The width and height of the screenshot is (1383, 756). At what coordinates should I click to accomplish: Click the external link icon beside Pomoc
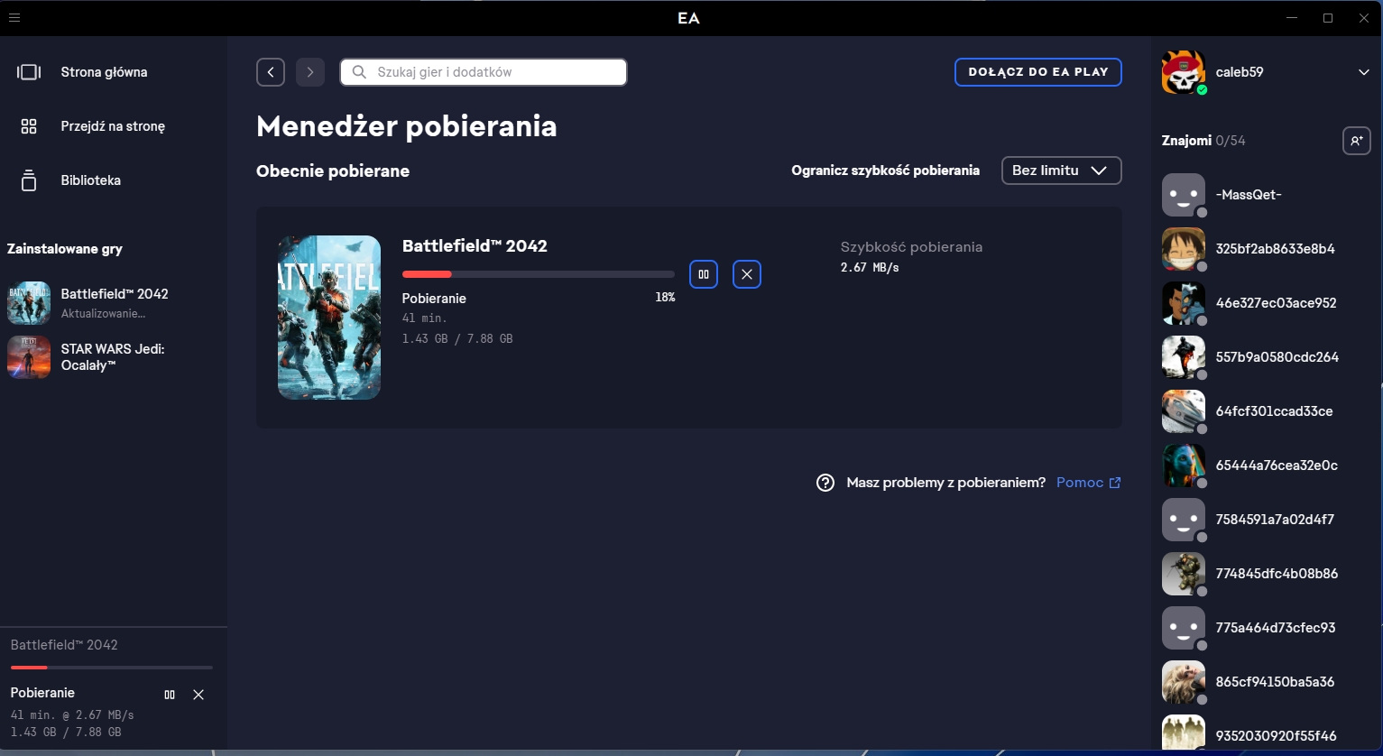click(x=1115, y=483)
